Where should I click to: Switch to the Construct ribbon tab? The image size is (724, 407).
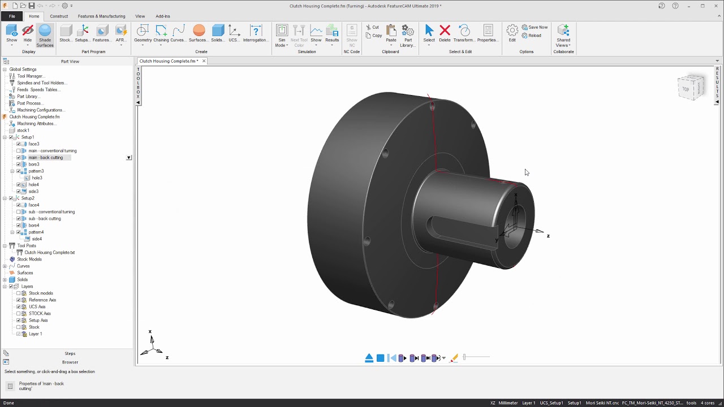[59, 16]
